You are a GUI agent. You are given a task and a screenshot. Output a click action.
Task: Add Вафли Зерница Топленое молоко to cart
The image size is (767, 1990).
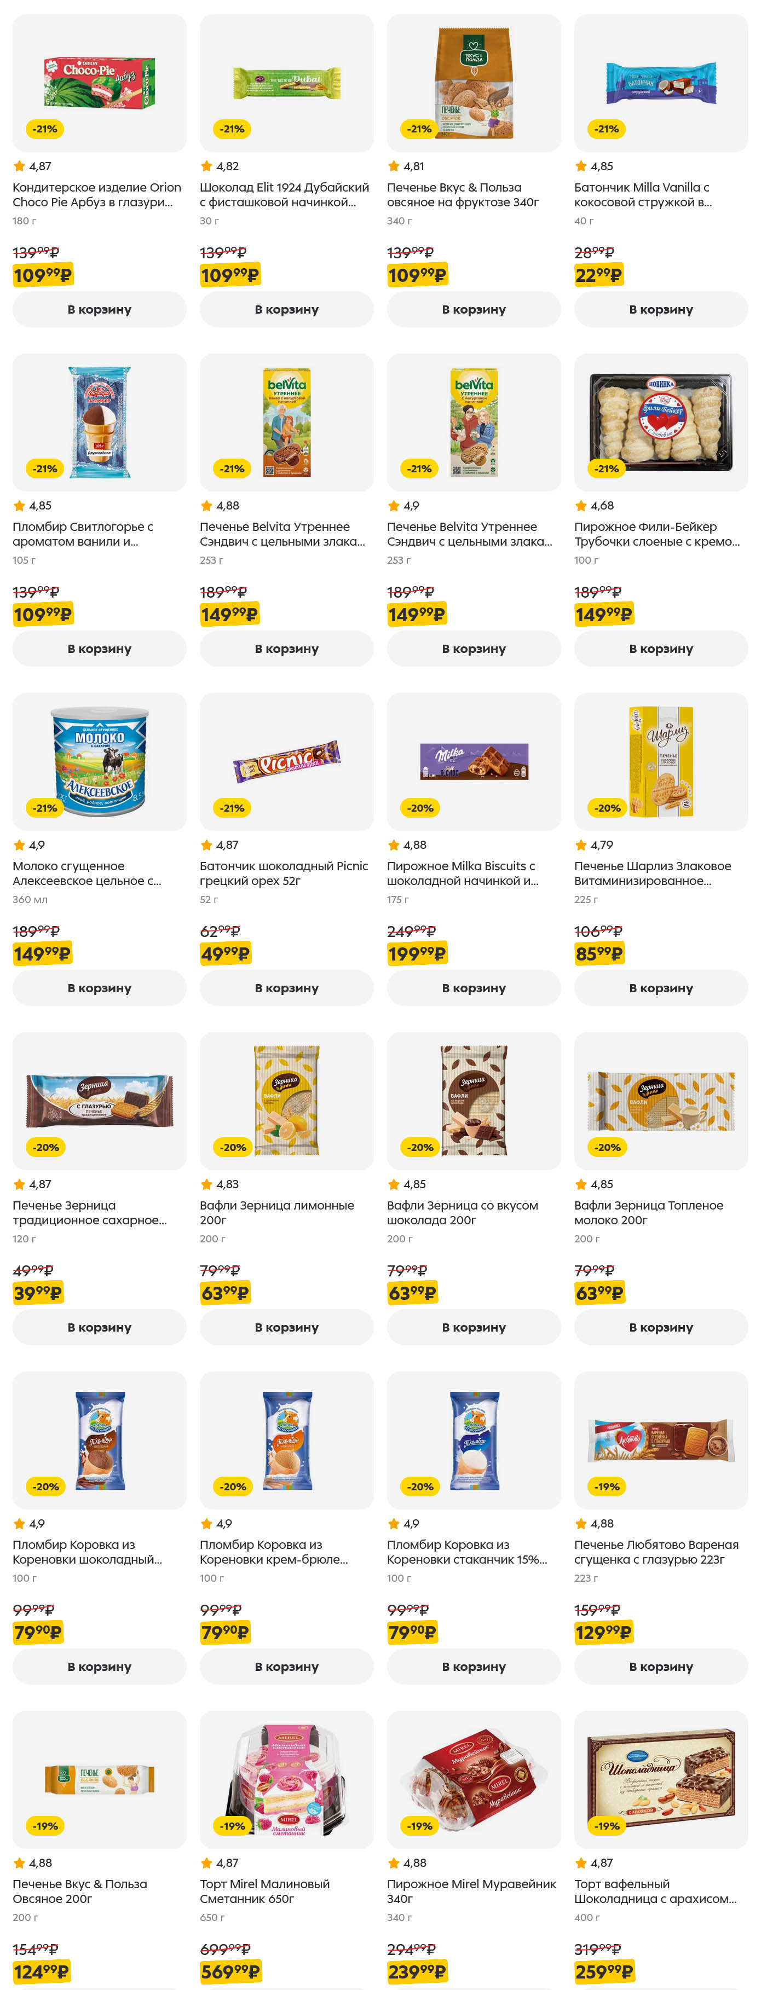pyautogui.click(x=660, y=1327)
